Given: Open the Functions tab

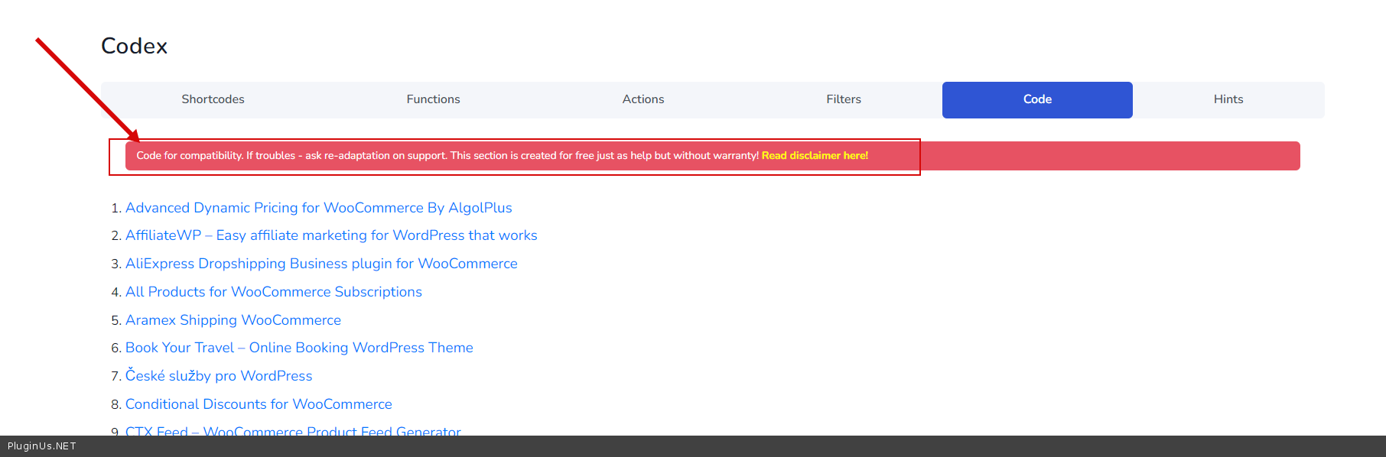Looking at the screenshot, I should [x=433, y=99].
